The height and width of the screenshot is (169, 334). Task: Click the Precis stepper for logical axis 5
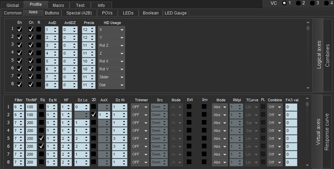88,61
